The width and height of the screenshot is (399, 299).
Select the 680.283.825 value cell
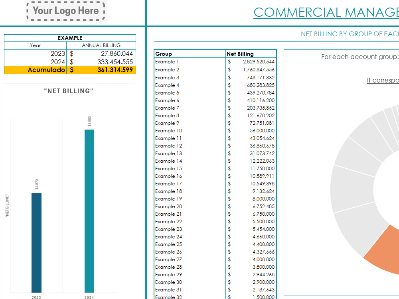pyautogui.click(x=251, y=85)
